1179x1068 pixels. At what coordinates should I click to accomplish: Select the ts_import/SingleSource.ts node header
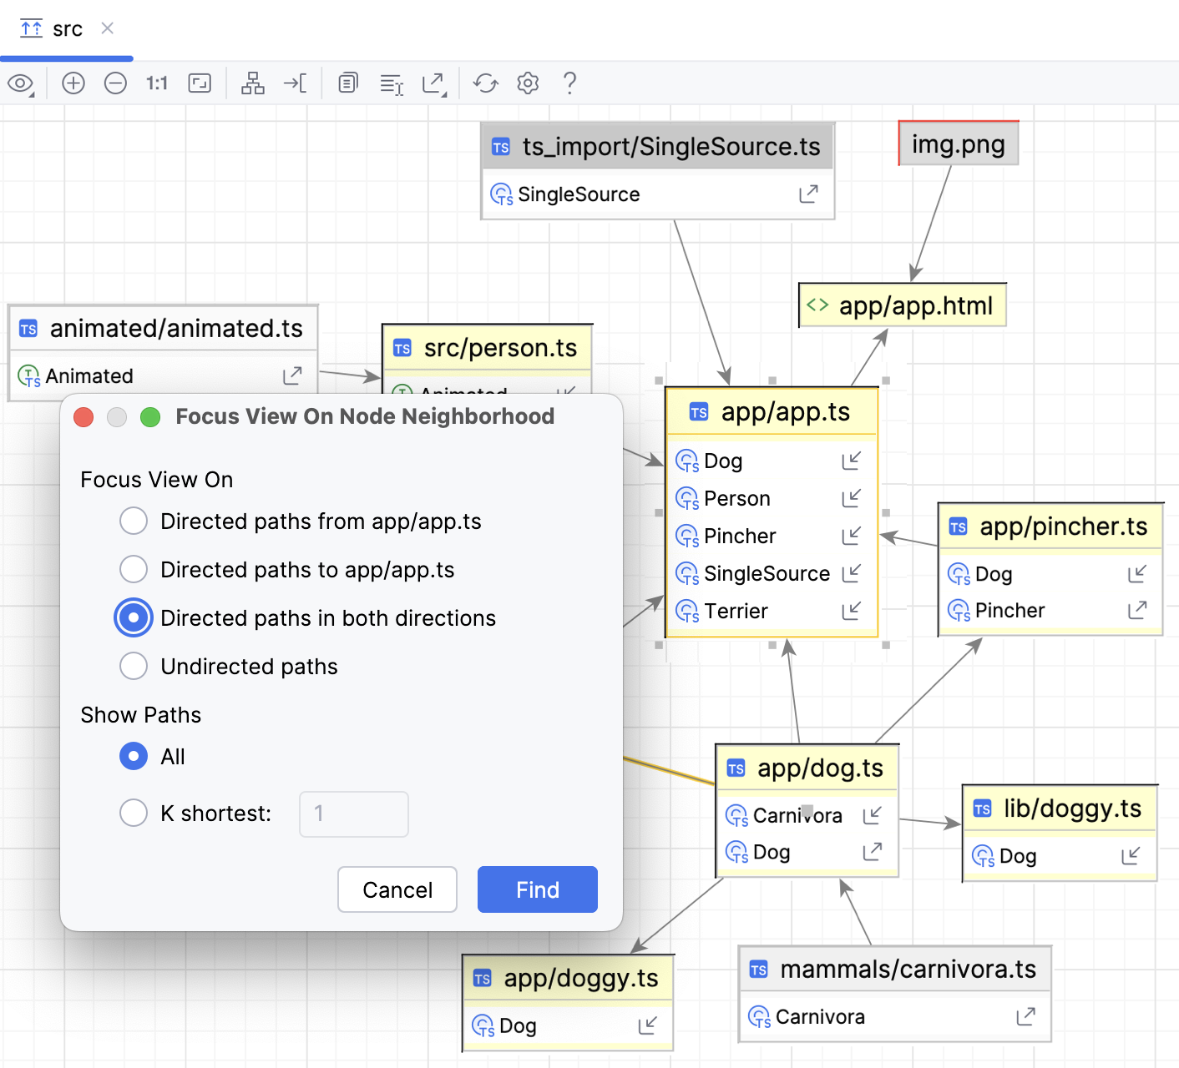pos(658,147)
